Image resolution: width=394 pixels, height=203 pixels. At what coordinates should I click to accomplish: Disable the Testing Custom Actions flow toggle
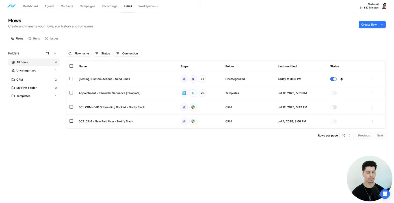pyautogui.click(x=334, y=79)
